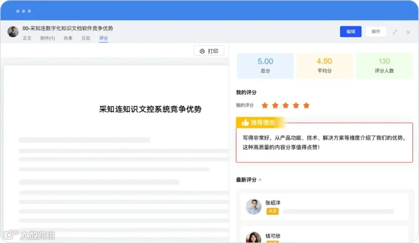Viewport: 419px width, 243px height.
Task: Select the 评分 tab
Action: tap(103, 38)
